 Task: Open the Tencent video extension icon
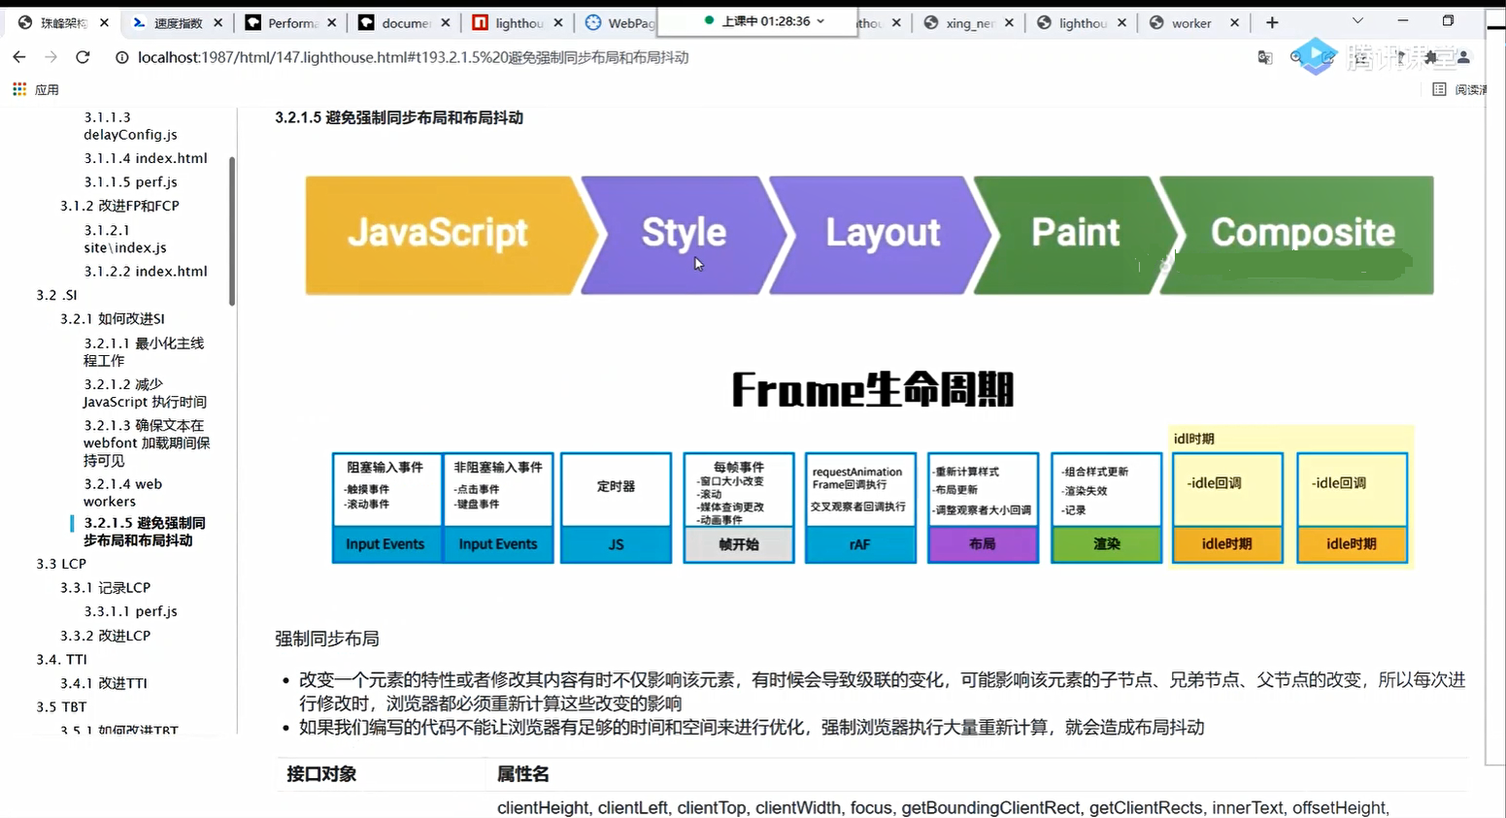coord(1316,57)
